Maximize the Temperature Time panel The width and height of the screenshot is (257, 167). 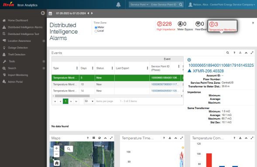click(182, 138)
